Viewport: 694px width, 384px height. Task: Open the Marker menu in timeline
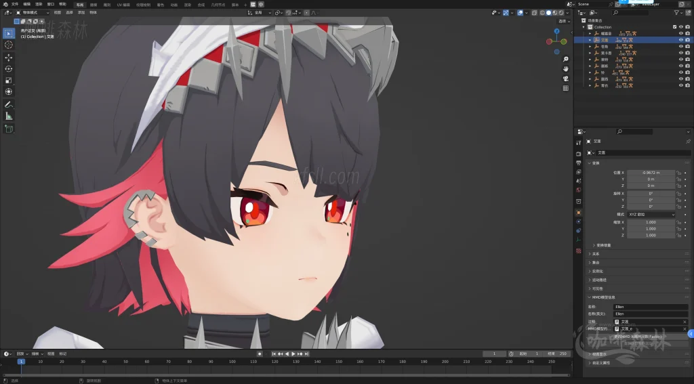(63, 354)
